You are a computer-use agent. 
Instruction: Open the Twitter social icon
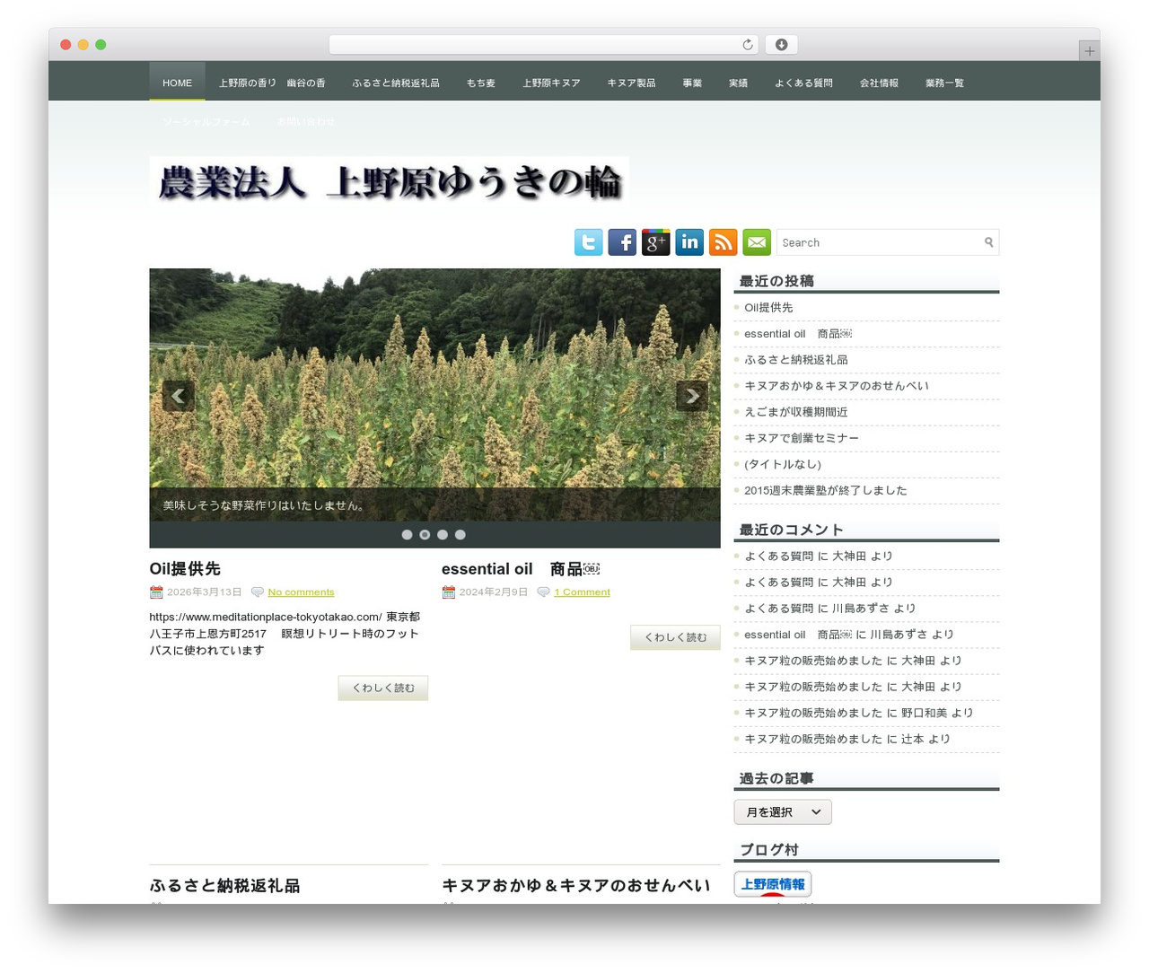point(589,242)
